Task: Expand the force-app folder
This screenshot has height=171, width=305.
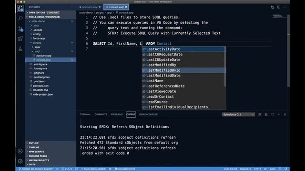Action: [51, 38]
